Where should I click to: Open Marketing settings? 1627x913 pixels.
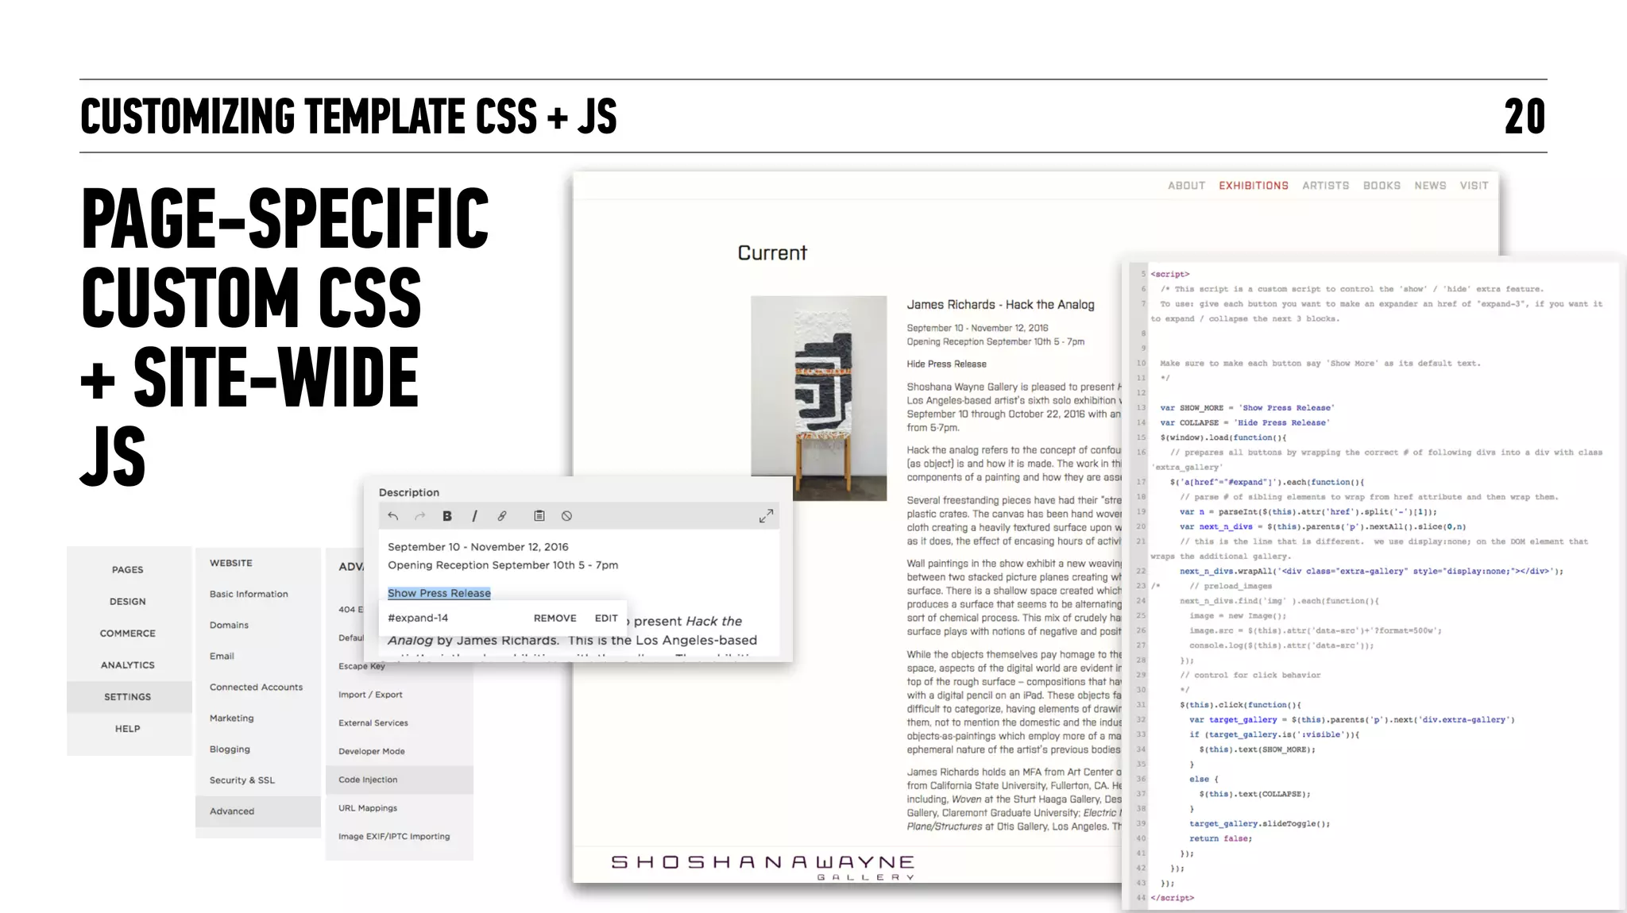232,718
